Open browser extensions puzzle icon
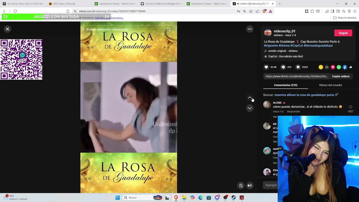359x202 pixels. pos(312,11)
